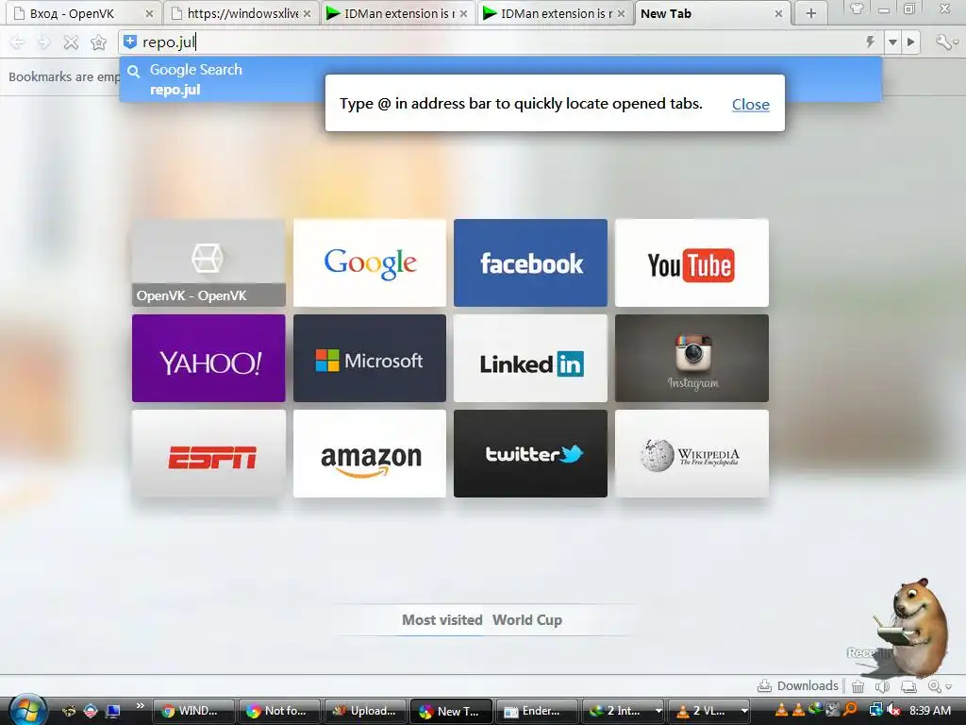Open the Downloads manager button

(x=798, y=686)
